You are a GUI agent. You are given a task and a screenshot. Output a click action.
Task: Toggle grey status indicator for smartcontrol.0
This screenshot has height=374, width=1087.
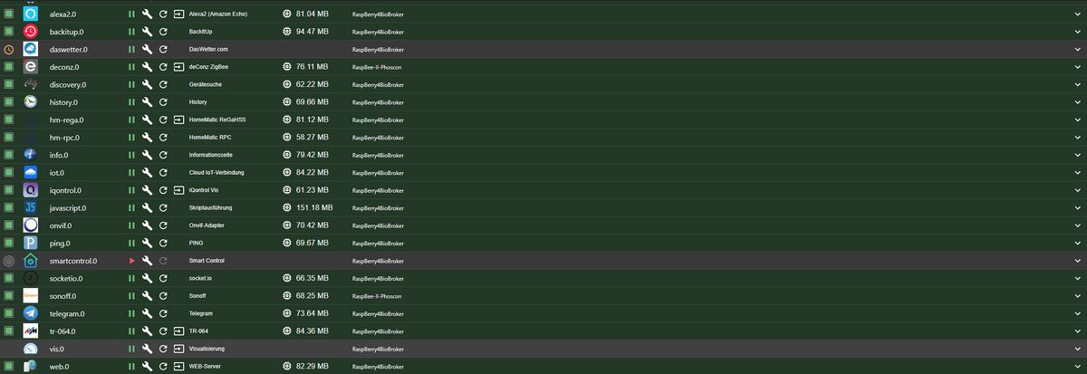(x=9, y=261)
